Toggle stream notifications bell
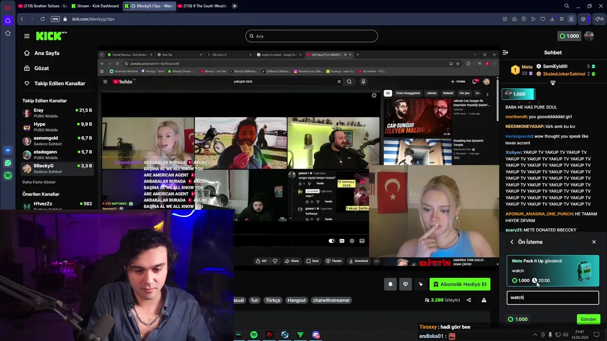607x341 pixels. tap(390, 284)
